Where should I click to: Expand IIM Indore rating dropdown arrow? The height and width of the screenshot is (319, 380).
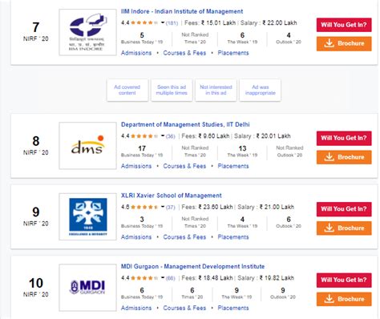click(163, 23)
